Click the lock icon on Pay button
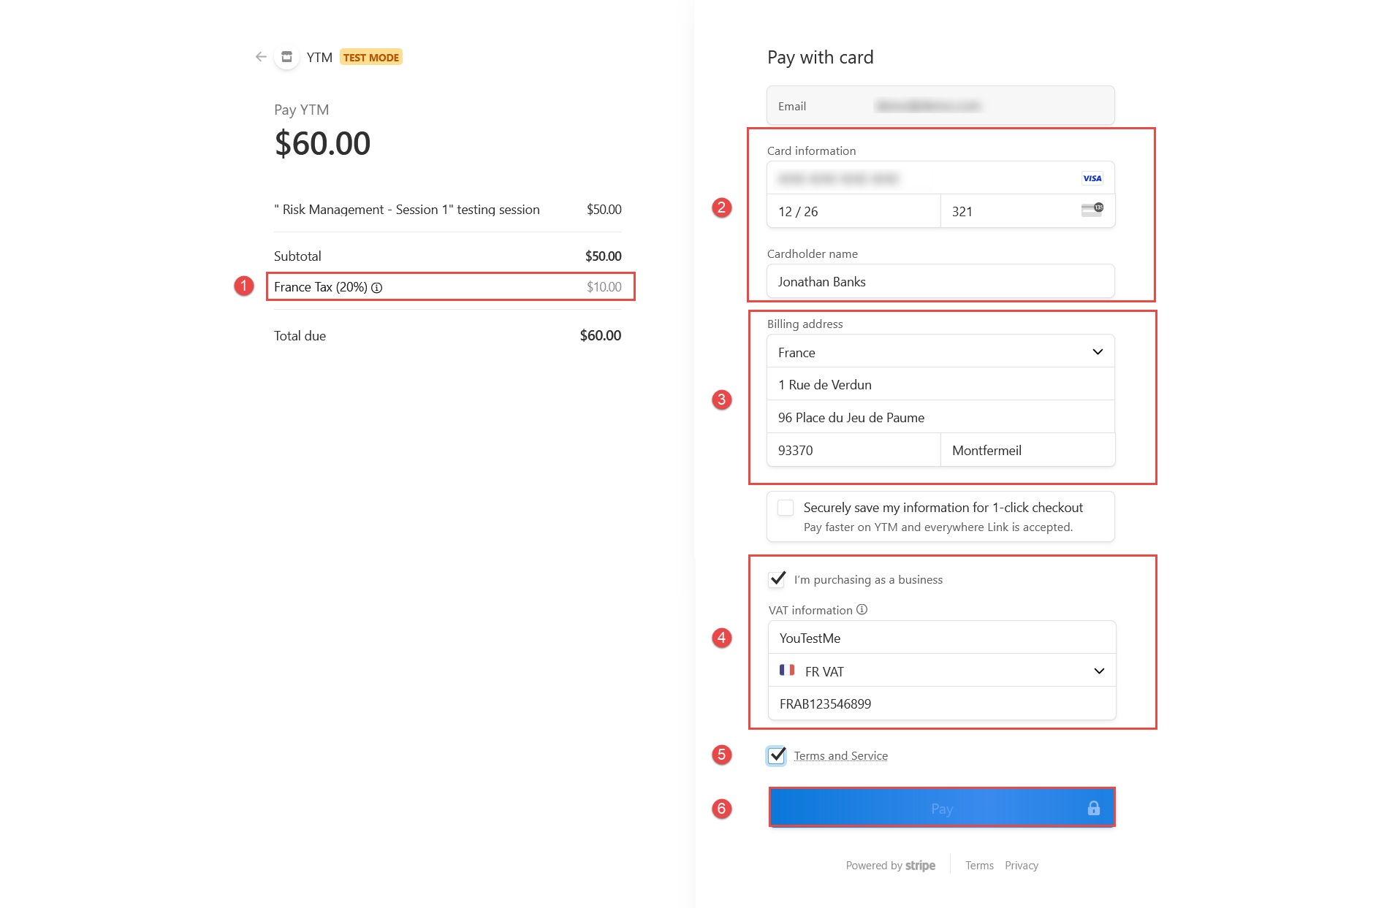1384x908 pixels. [1094, 808]
